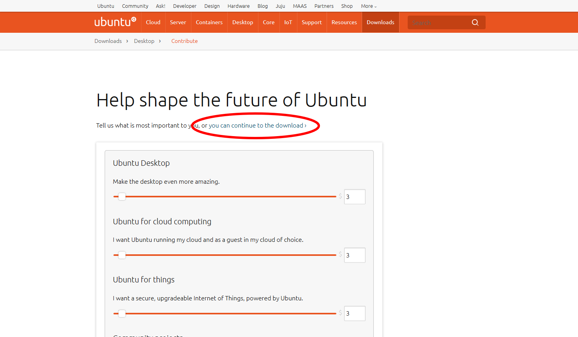Open the Resources navigation item
This screenshot has height=337, width=578.
click(x=344, y=22)
